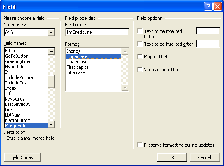This screenshot has height=166, width=224.
Task: Select Lowercase format
Action: tap(94, 62)
